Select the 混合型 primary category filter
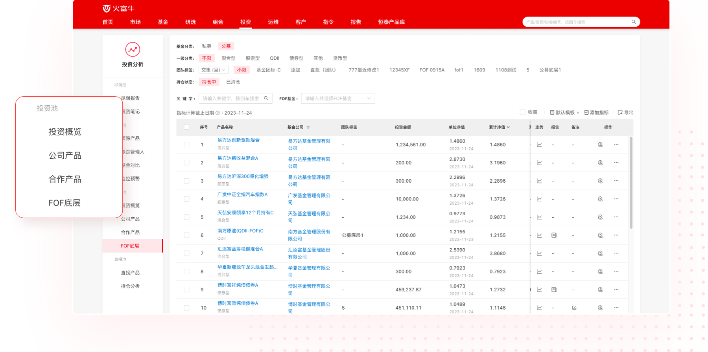708x352 pixels. coord(228,58)
